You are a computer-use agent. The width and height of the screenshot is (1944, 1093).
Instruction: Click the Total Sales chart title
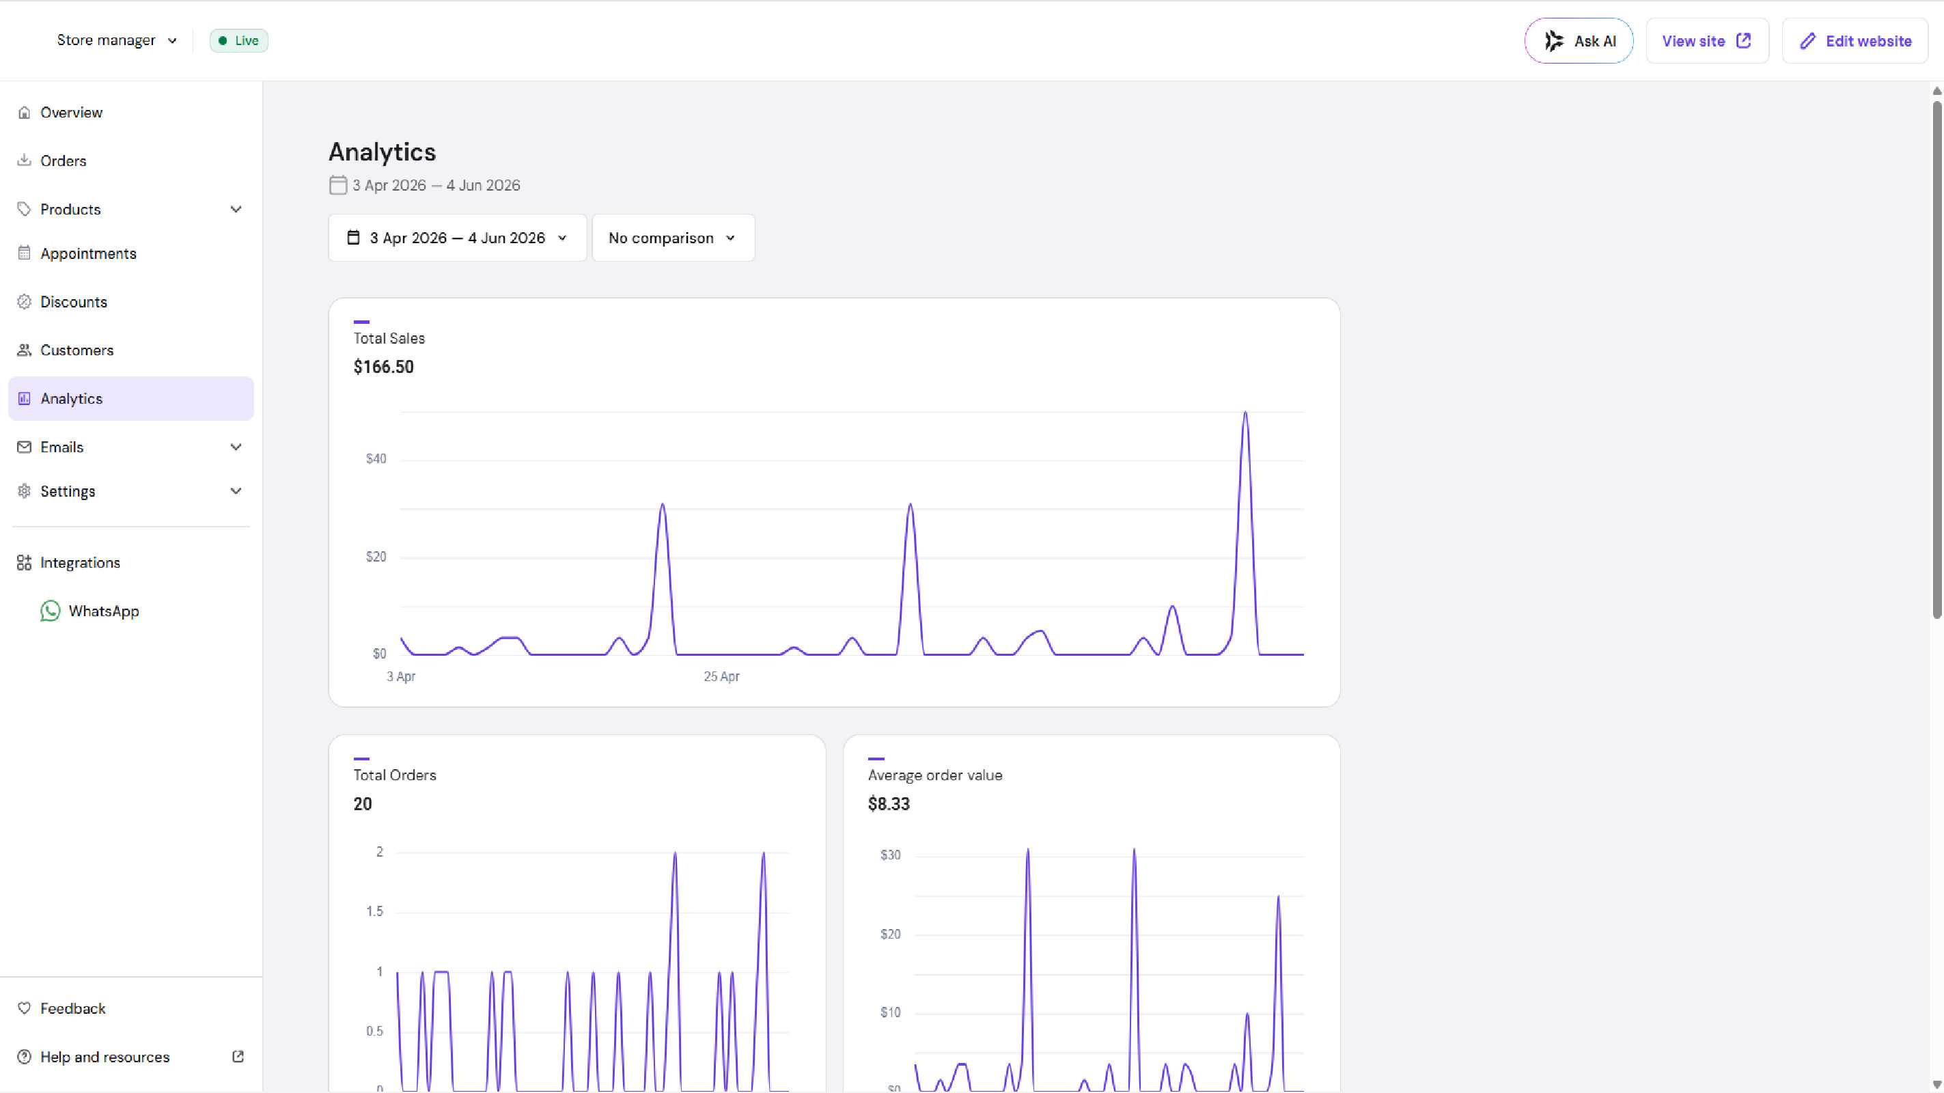click(389, 338)
